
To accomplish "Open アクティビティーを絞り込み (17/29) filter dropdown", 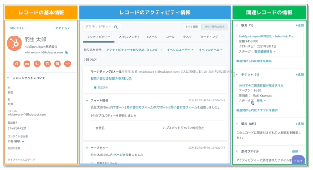I will click(x=134, y=50).
